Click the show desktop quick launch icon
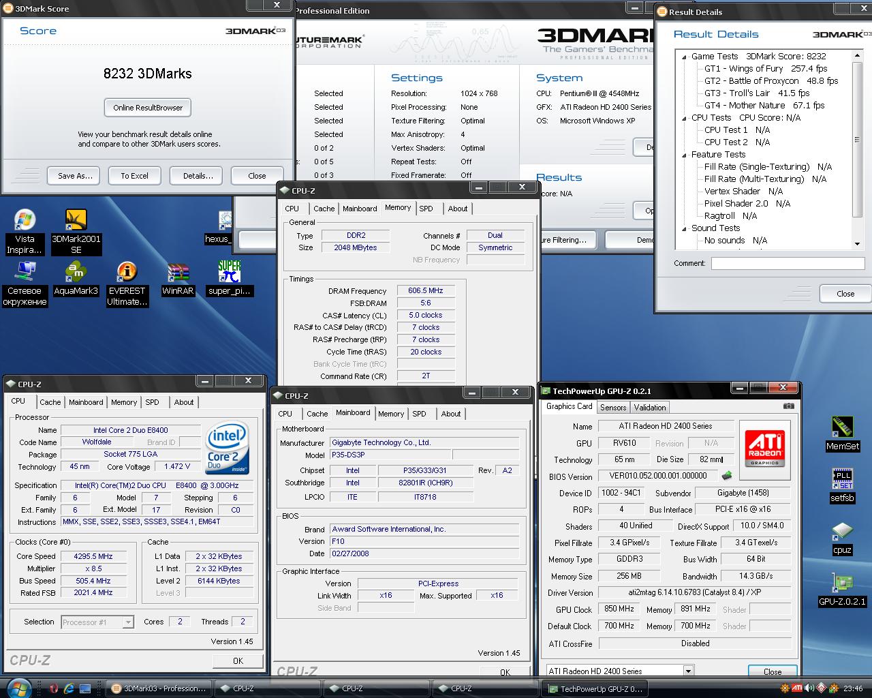This screenshot has height=698, width=872. pyautogui.click(x=85, y=688)
